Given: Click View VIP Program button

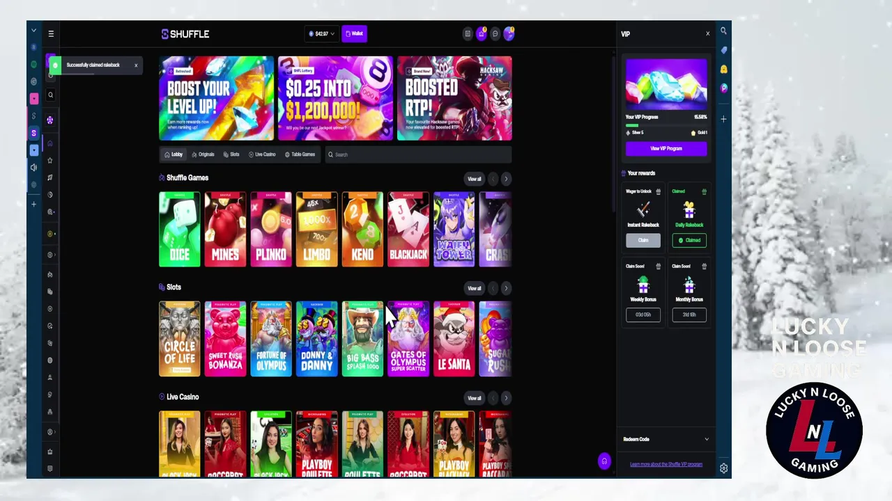Looking at the screenshot, I should pos(666,148).
